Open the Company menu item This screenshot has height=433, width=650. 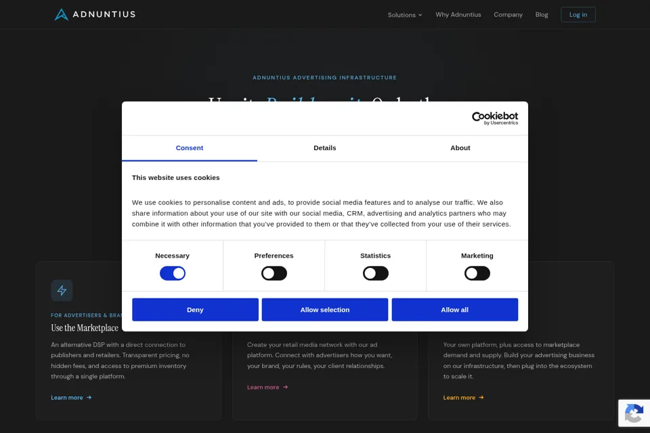[508, 14]
